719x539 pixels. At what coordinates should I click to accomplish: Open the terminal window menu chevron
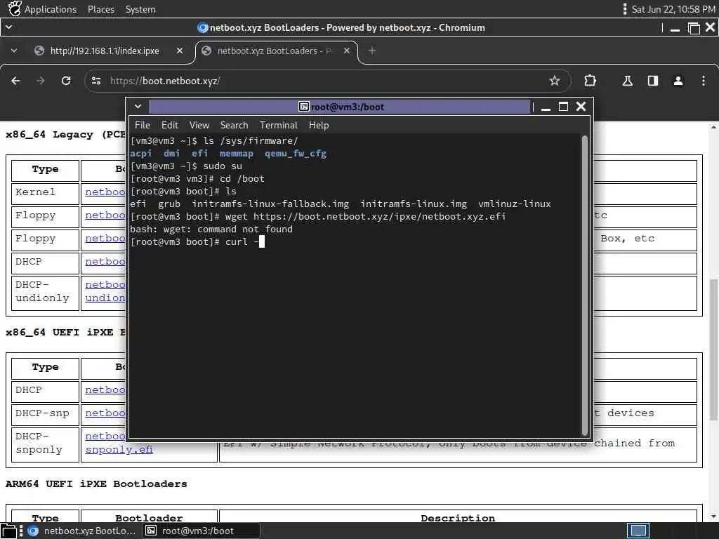click(138, 107)
